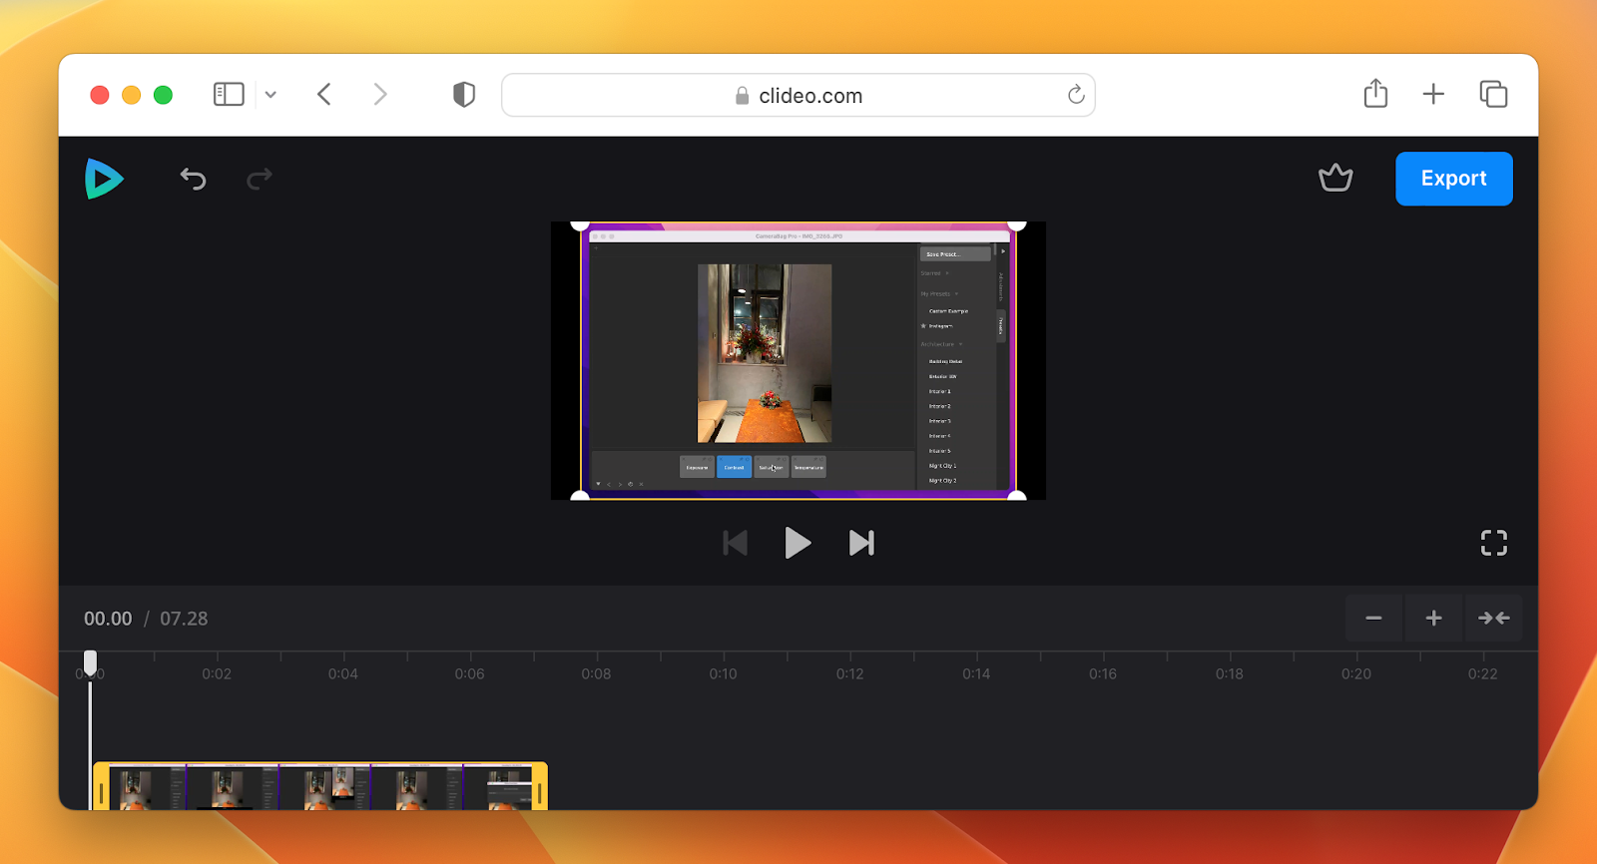Show Safari tab overview

(x=1493, y=95)
